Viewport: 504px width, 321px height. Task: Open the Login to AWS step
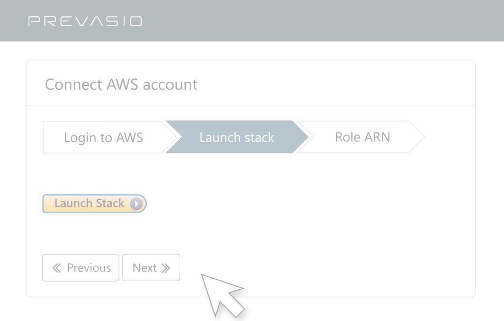tap(103, 137)
